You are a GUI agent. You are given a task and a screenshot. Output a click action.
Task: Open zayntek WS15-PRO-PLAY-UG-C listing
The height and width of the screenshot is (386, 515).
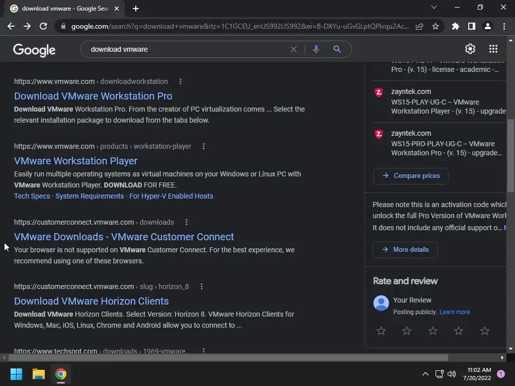tap(440, 143)
